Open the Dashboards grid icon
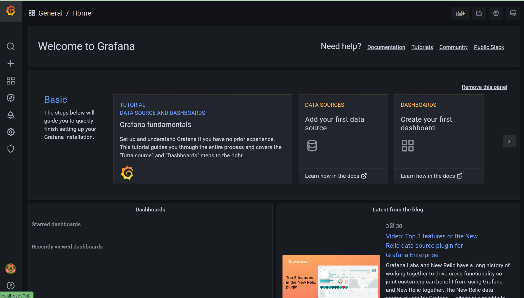The image size is (524, 298). point(11,81)
